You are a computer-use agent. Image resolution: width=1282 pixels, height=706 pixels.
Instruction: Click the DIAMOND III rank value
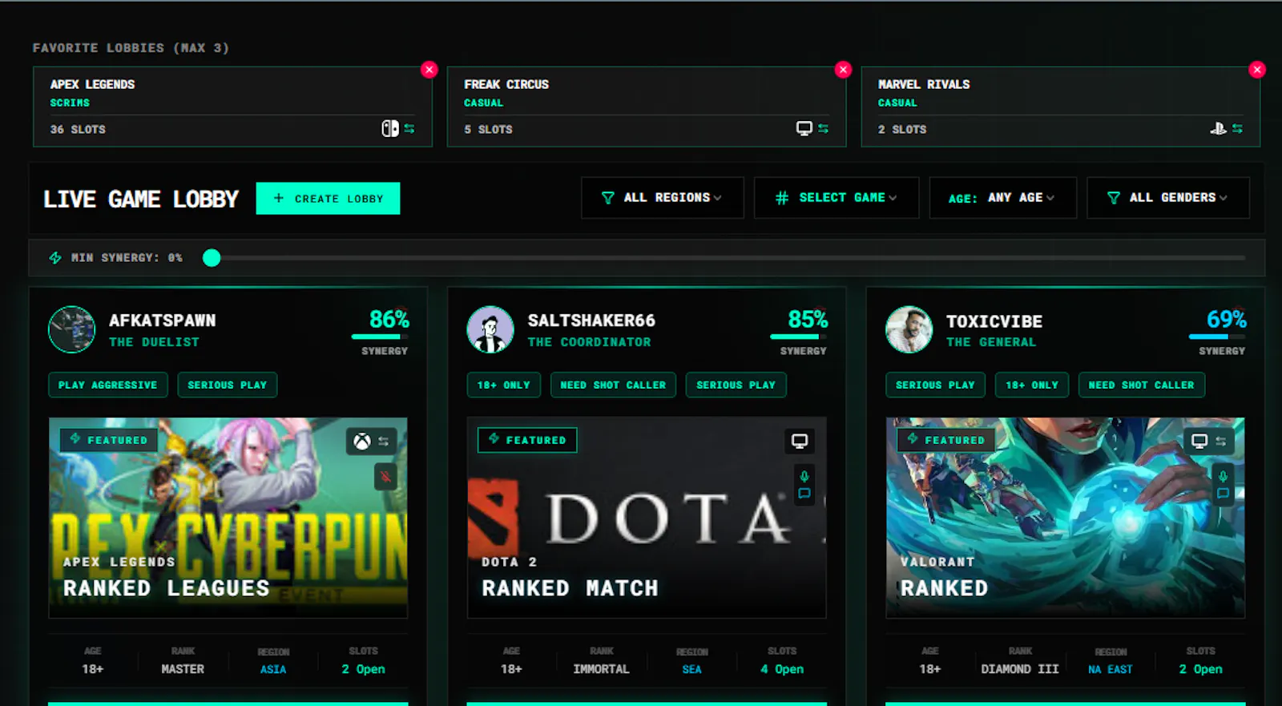[1020, 669]
